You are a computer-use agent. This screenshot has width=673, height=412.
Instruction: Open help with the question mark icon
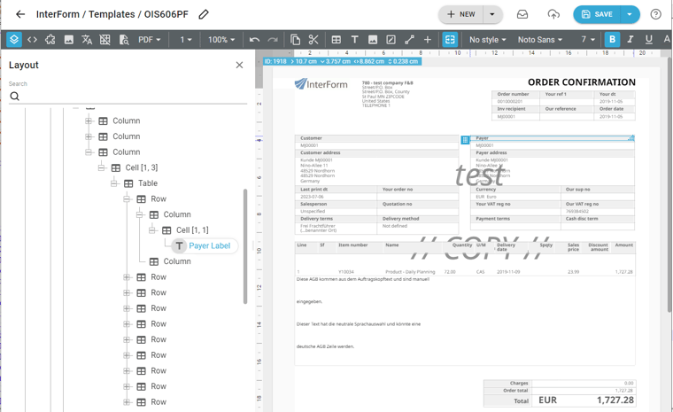click(x=655, y=14)
